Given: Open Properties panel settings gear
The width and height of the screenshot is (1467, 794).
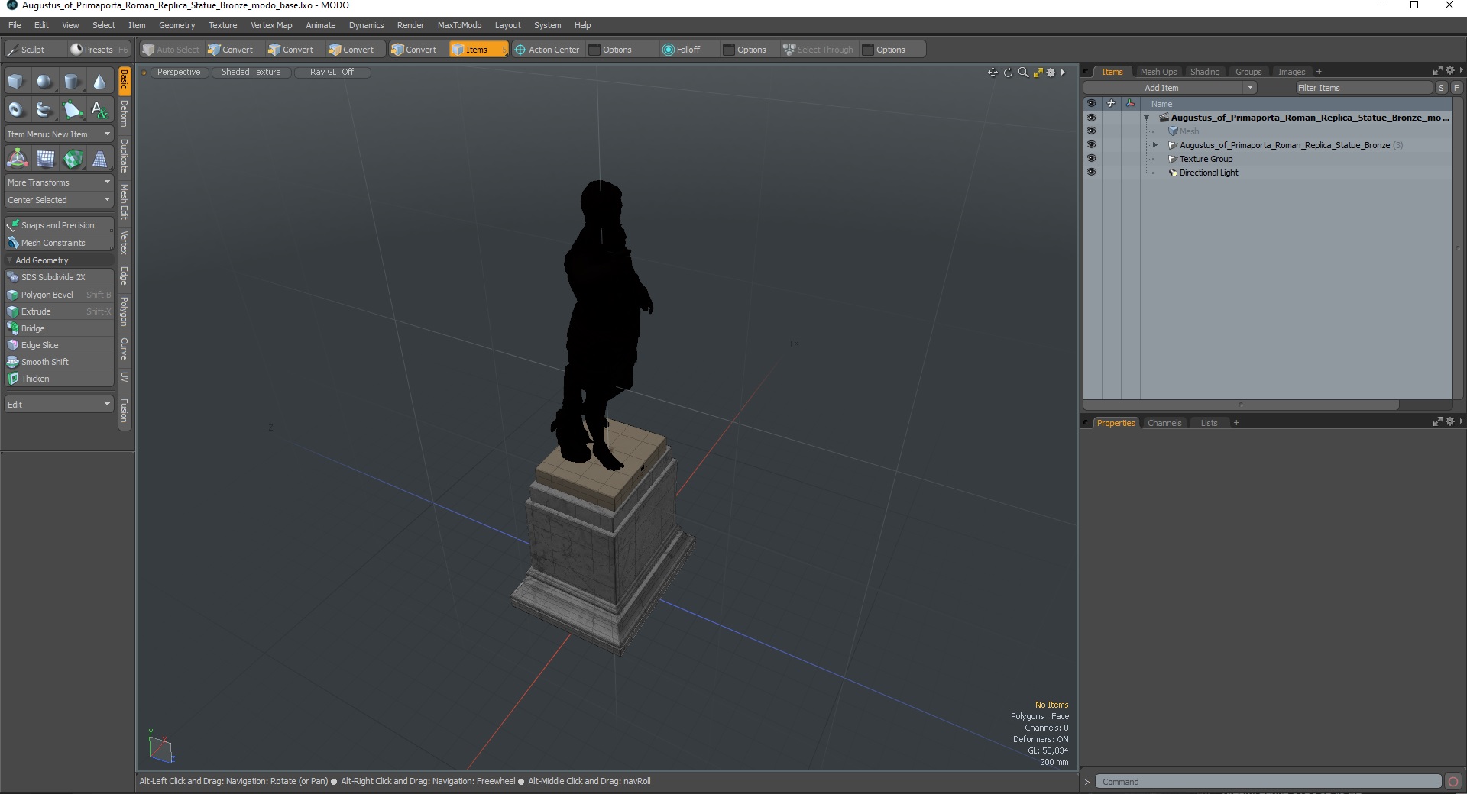Looking at the screenshot, I should pyautogui.click(x=1449, y=422).
